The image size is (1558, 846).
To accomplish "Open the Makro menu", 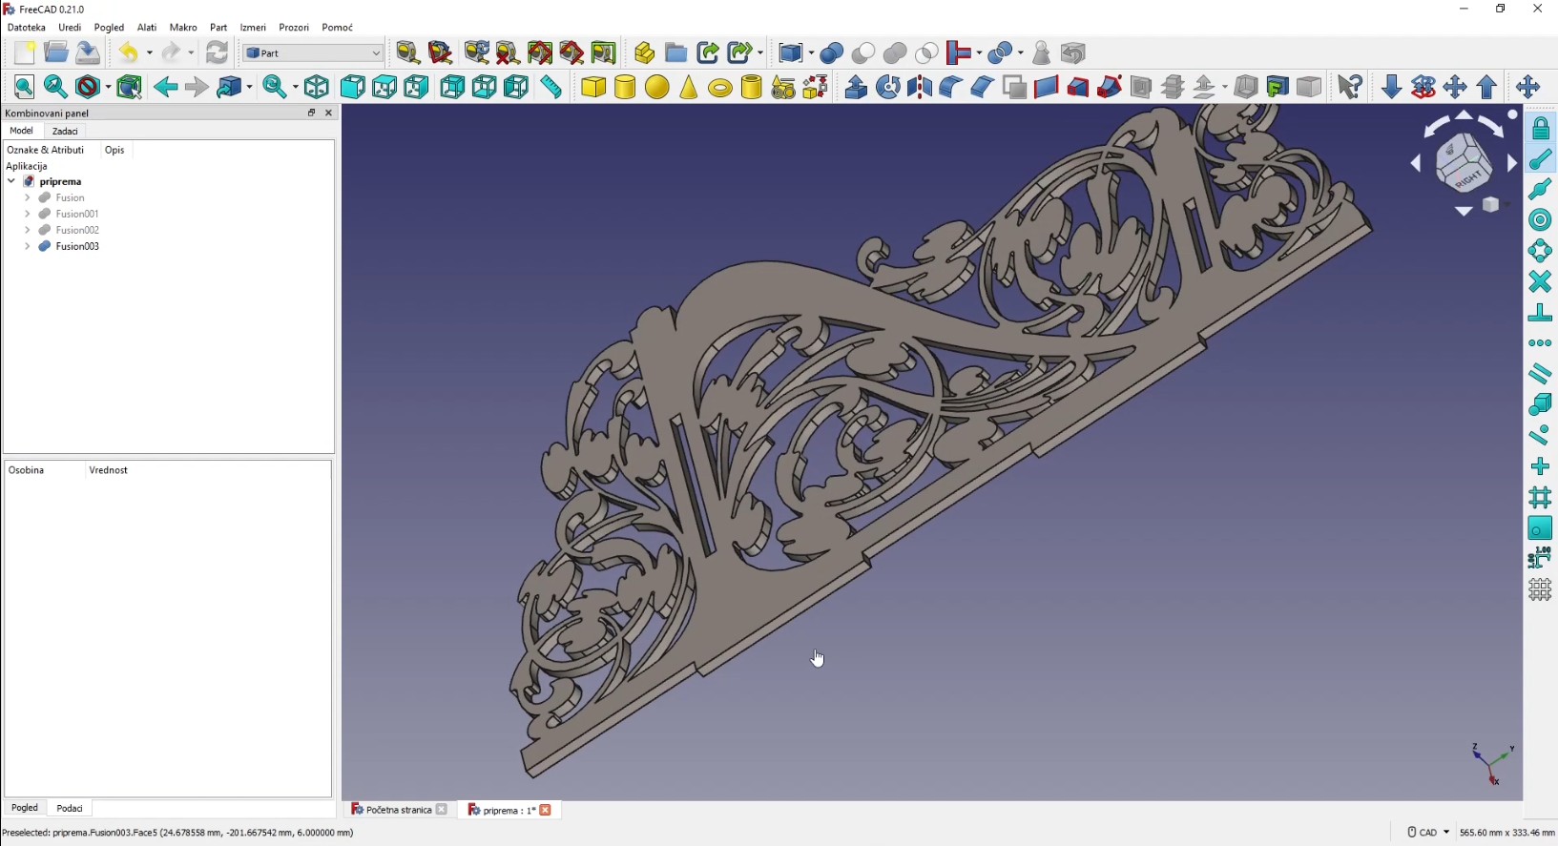I will 183,28.
